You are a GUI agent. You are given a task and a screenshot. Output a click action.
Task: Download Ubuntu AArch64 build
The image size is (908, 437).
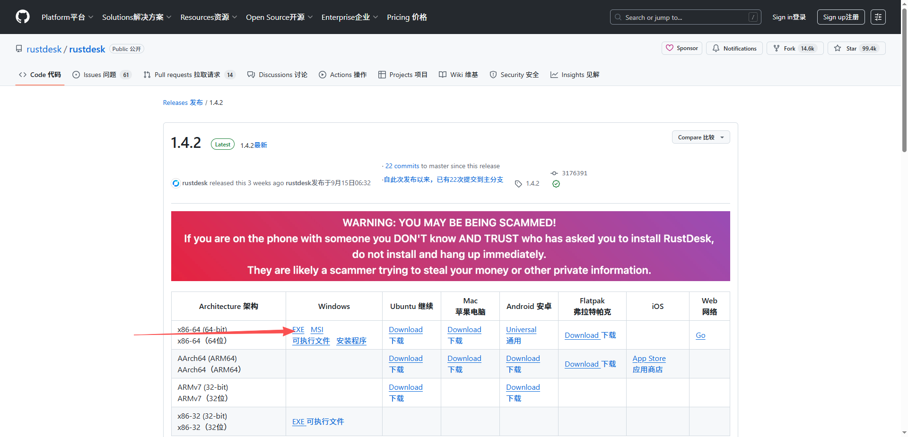(406, 359)
